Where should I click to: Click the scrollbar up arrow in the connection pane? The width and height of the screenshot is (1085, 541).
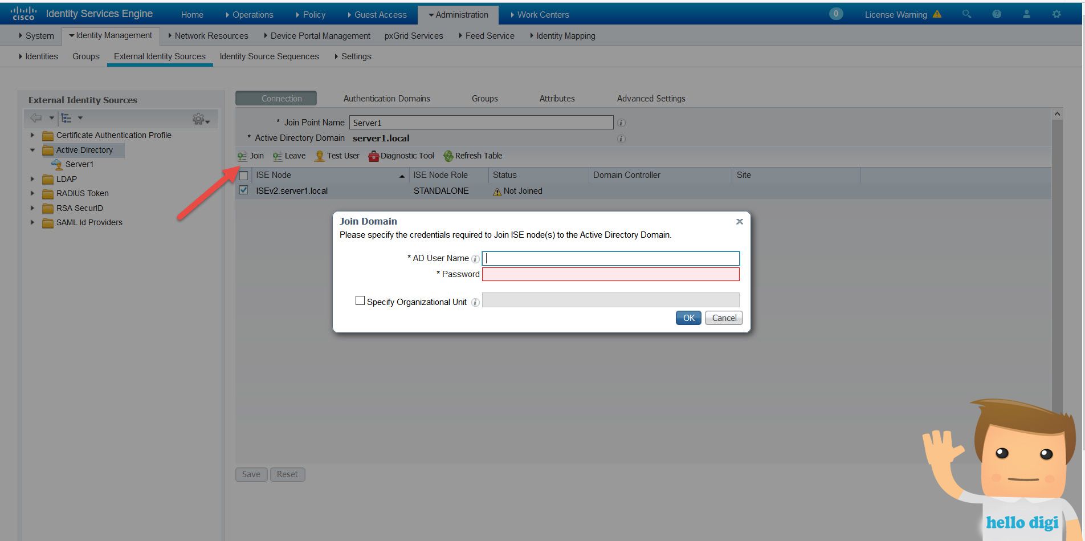click(1057, 114)
